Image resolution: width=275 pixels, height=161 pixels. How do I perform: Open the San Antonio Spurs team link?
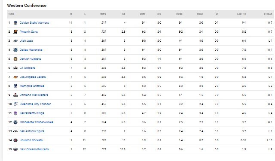(x=32, y=131)
